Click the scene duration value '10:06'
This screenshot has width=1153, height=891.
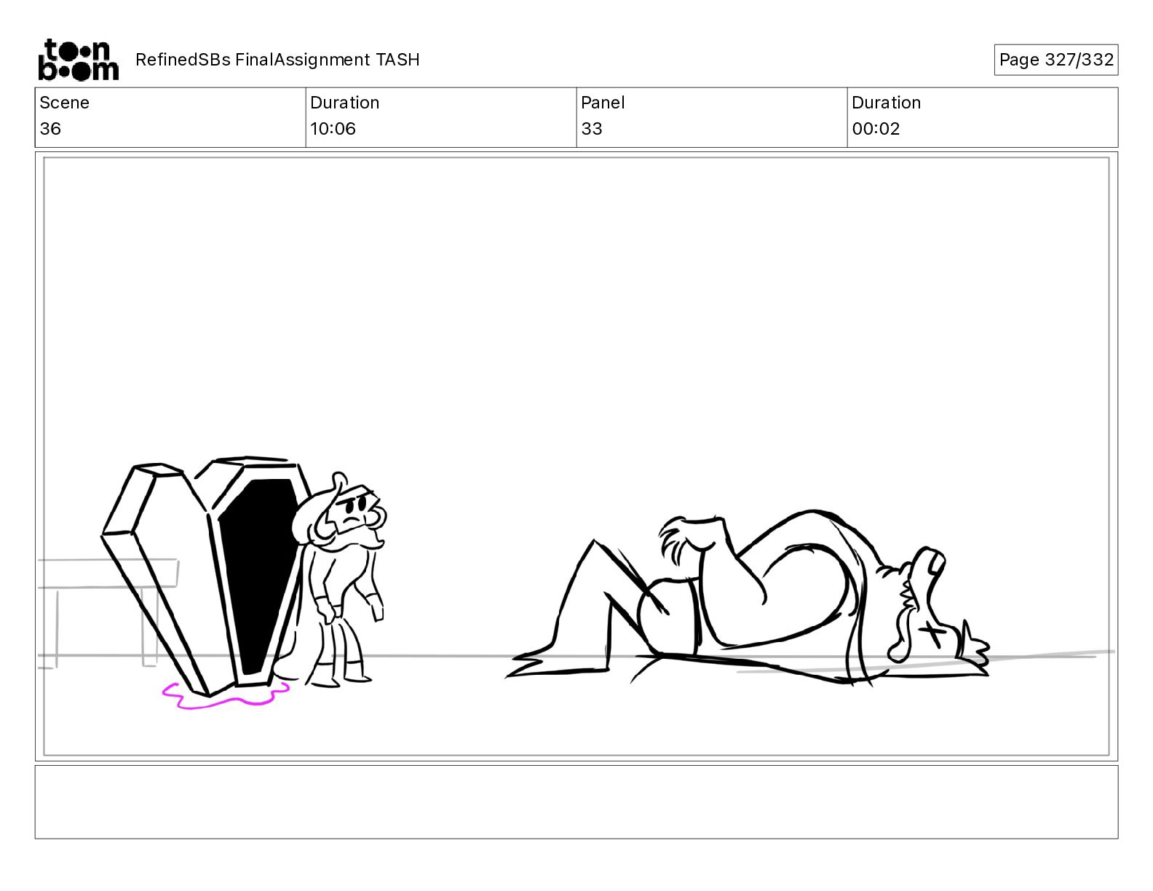(x=333, y=129)
